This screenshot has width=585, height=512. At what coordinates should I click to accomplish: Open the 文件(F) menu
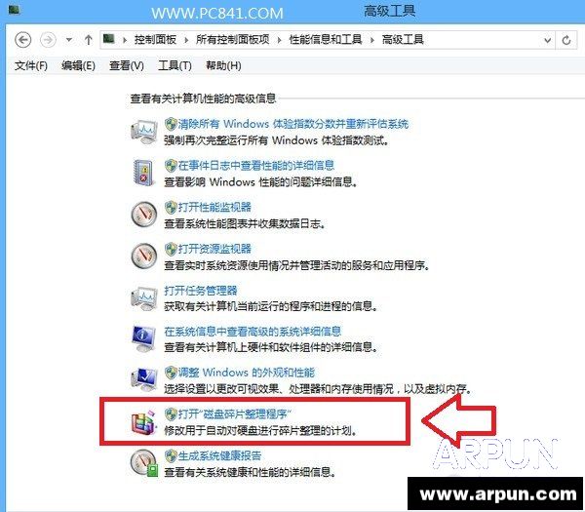[31, 66]
